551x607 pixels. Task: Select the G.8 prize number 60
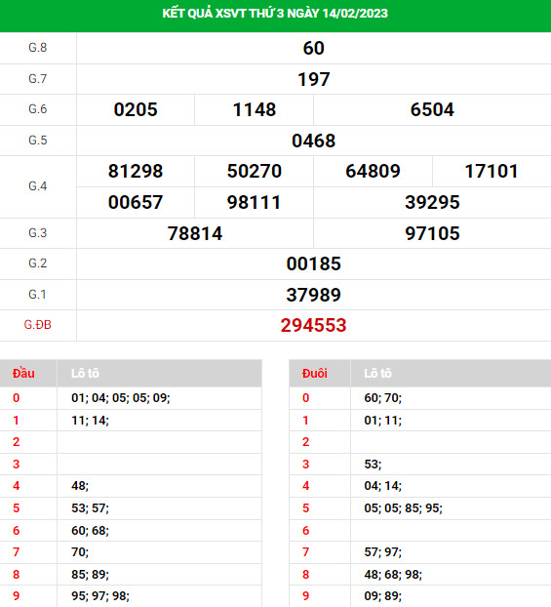click(313, 49)
